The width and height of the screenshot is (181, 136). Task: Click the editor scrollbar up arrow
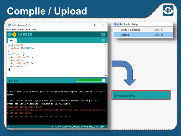pos(106,45)
